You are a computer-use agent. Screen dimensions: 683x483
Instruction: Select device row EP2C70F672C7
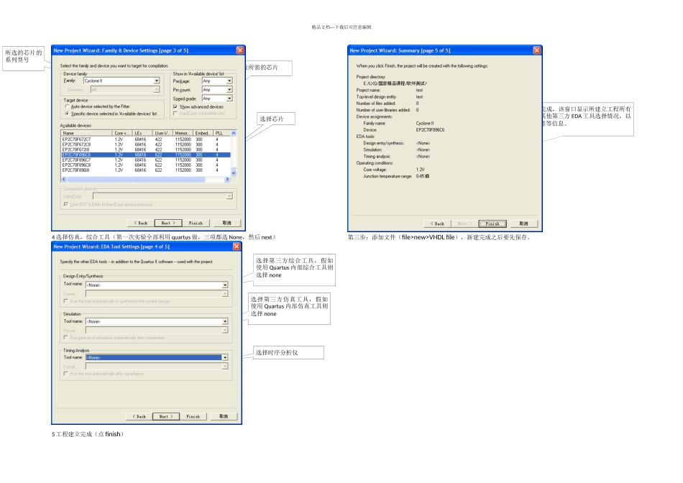pos(145,139)
